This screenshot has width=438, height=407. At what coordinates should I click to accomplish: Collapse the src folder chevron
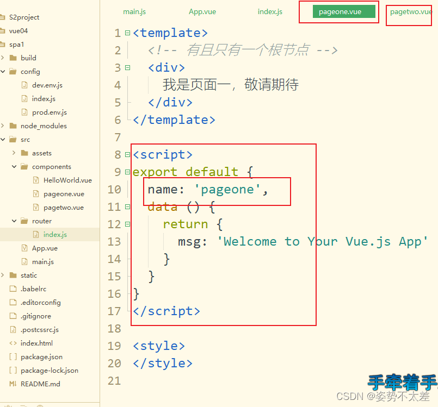point(3,140)
